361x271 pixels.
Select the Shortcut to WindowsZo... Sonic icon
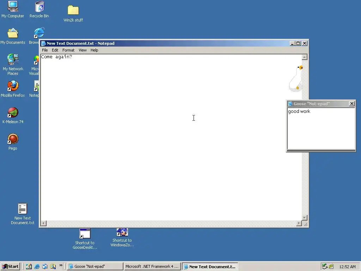(122, 237)
